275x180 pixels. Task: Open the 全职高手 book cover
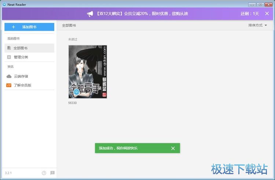(88, 72)
